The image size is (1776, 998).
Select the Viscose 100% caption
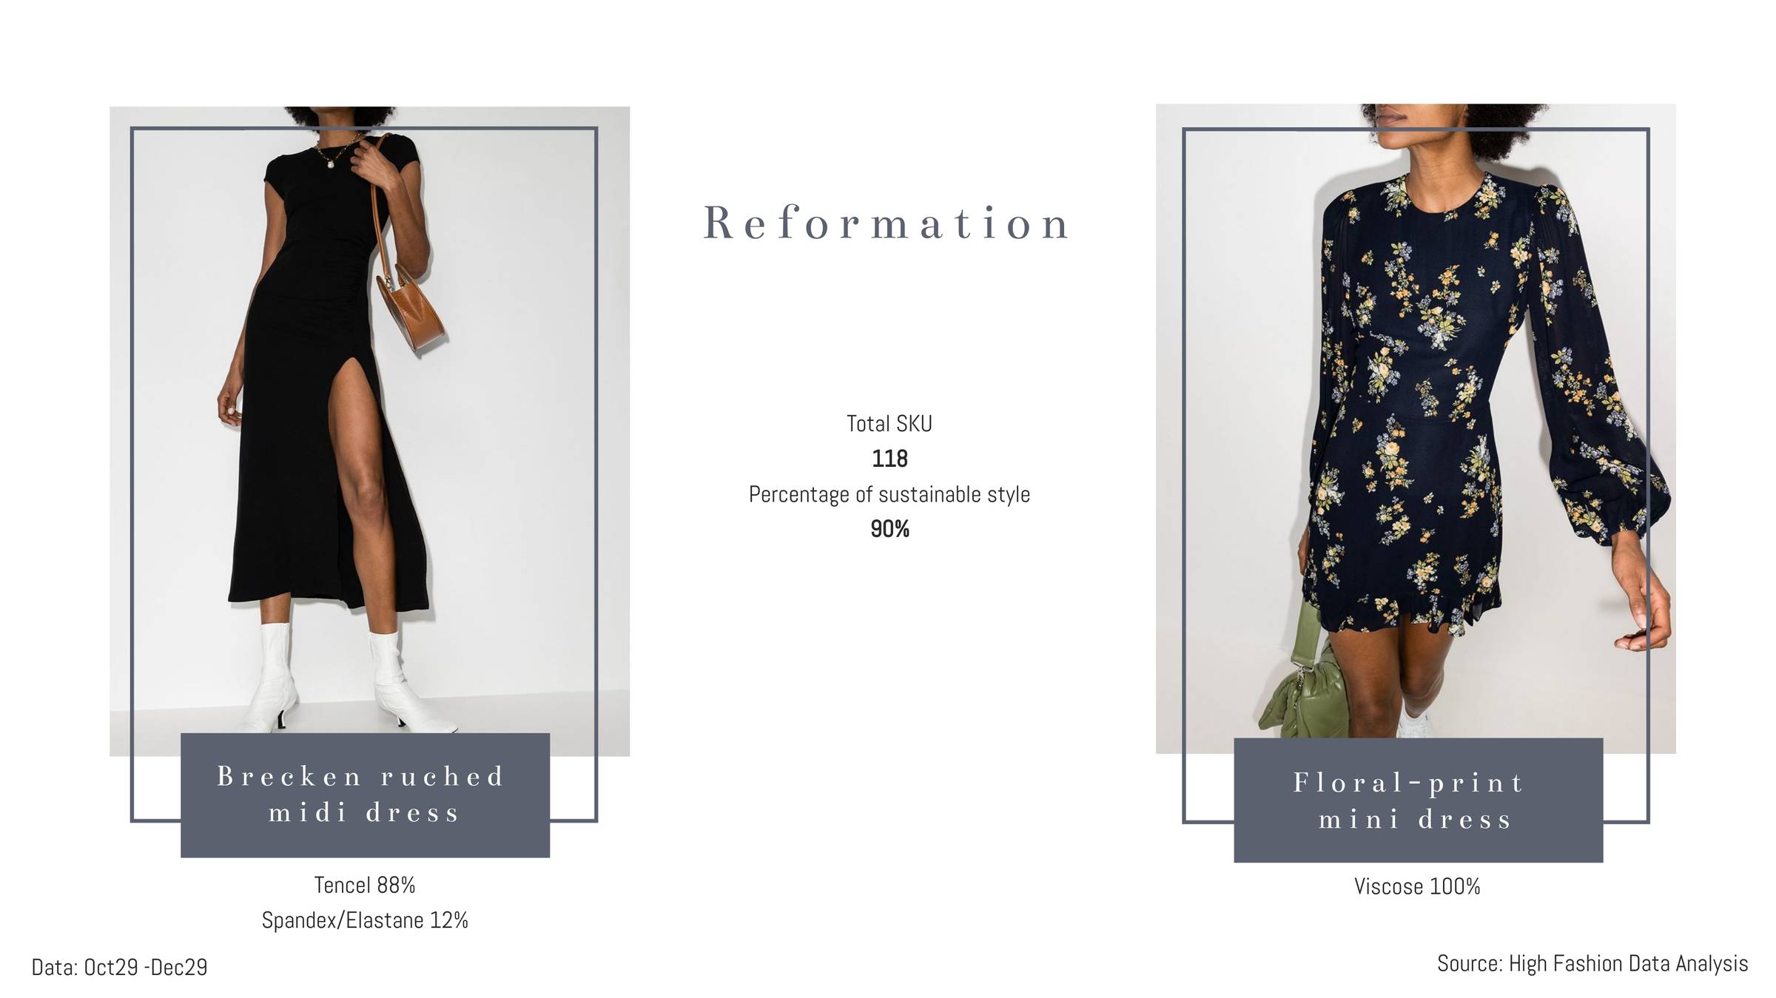click(1417, 886)
